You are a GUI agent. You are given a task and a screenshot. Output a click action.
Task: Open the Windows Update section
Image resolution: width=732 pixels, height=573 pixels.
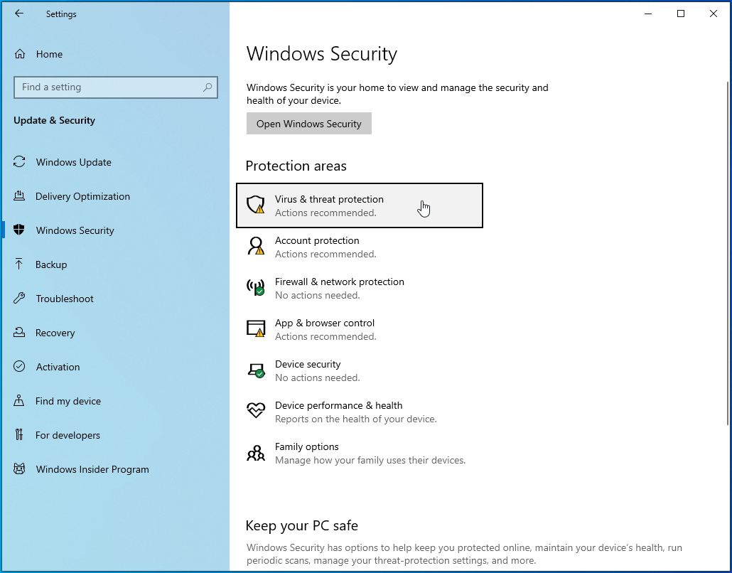[x=74, y=162]
